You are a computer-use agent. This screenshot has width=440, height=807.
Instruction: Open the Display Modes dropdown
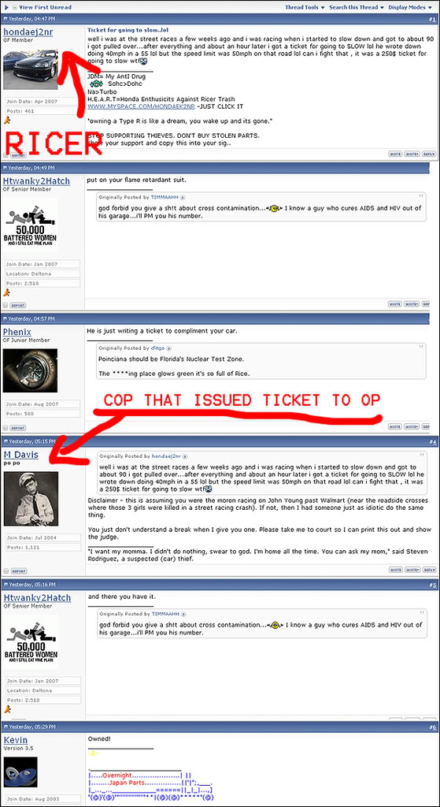pyautogui.click(x=410, y=7)
